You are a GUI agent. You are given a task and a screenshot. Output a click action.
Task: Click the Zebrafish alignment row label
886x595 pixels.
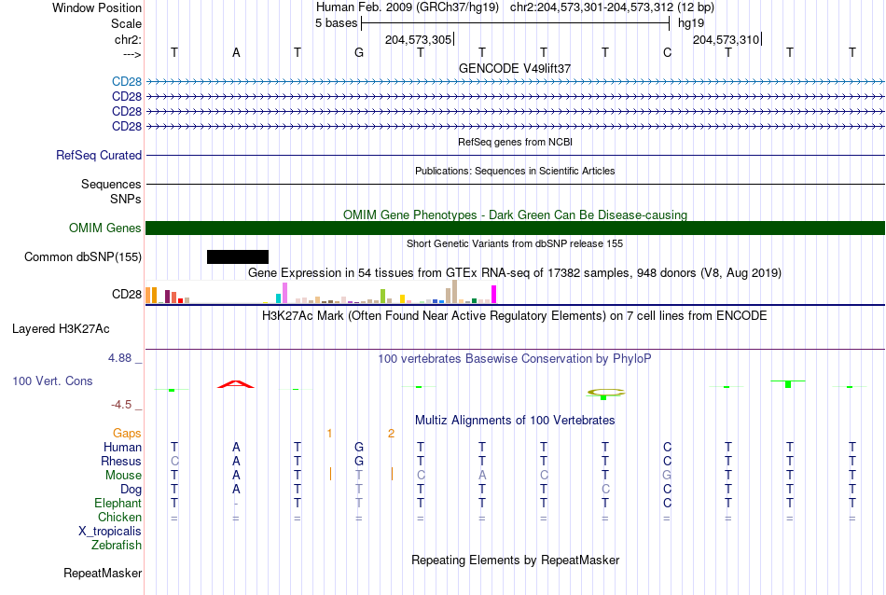point(117,546)
